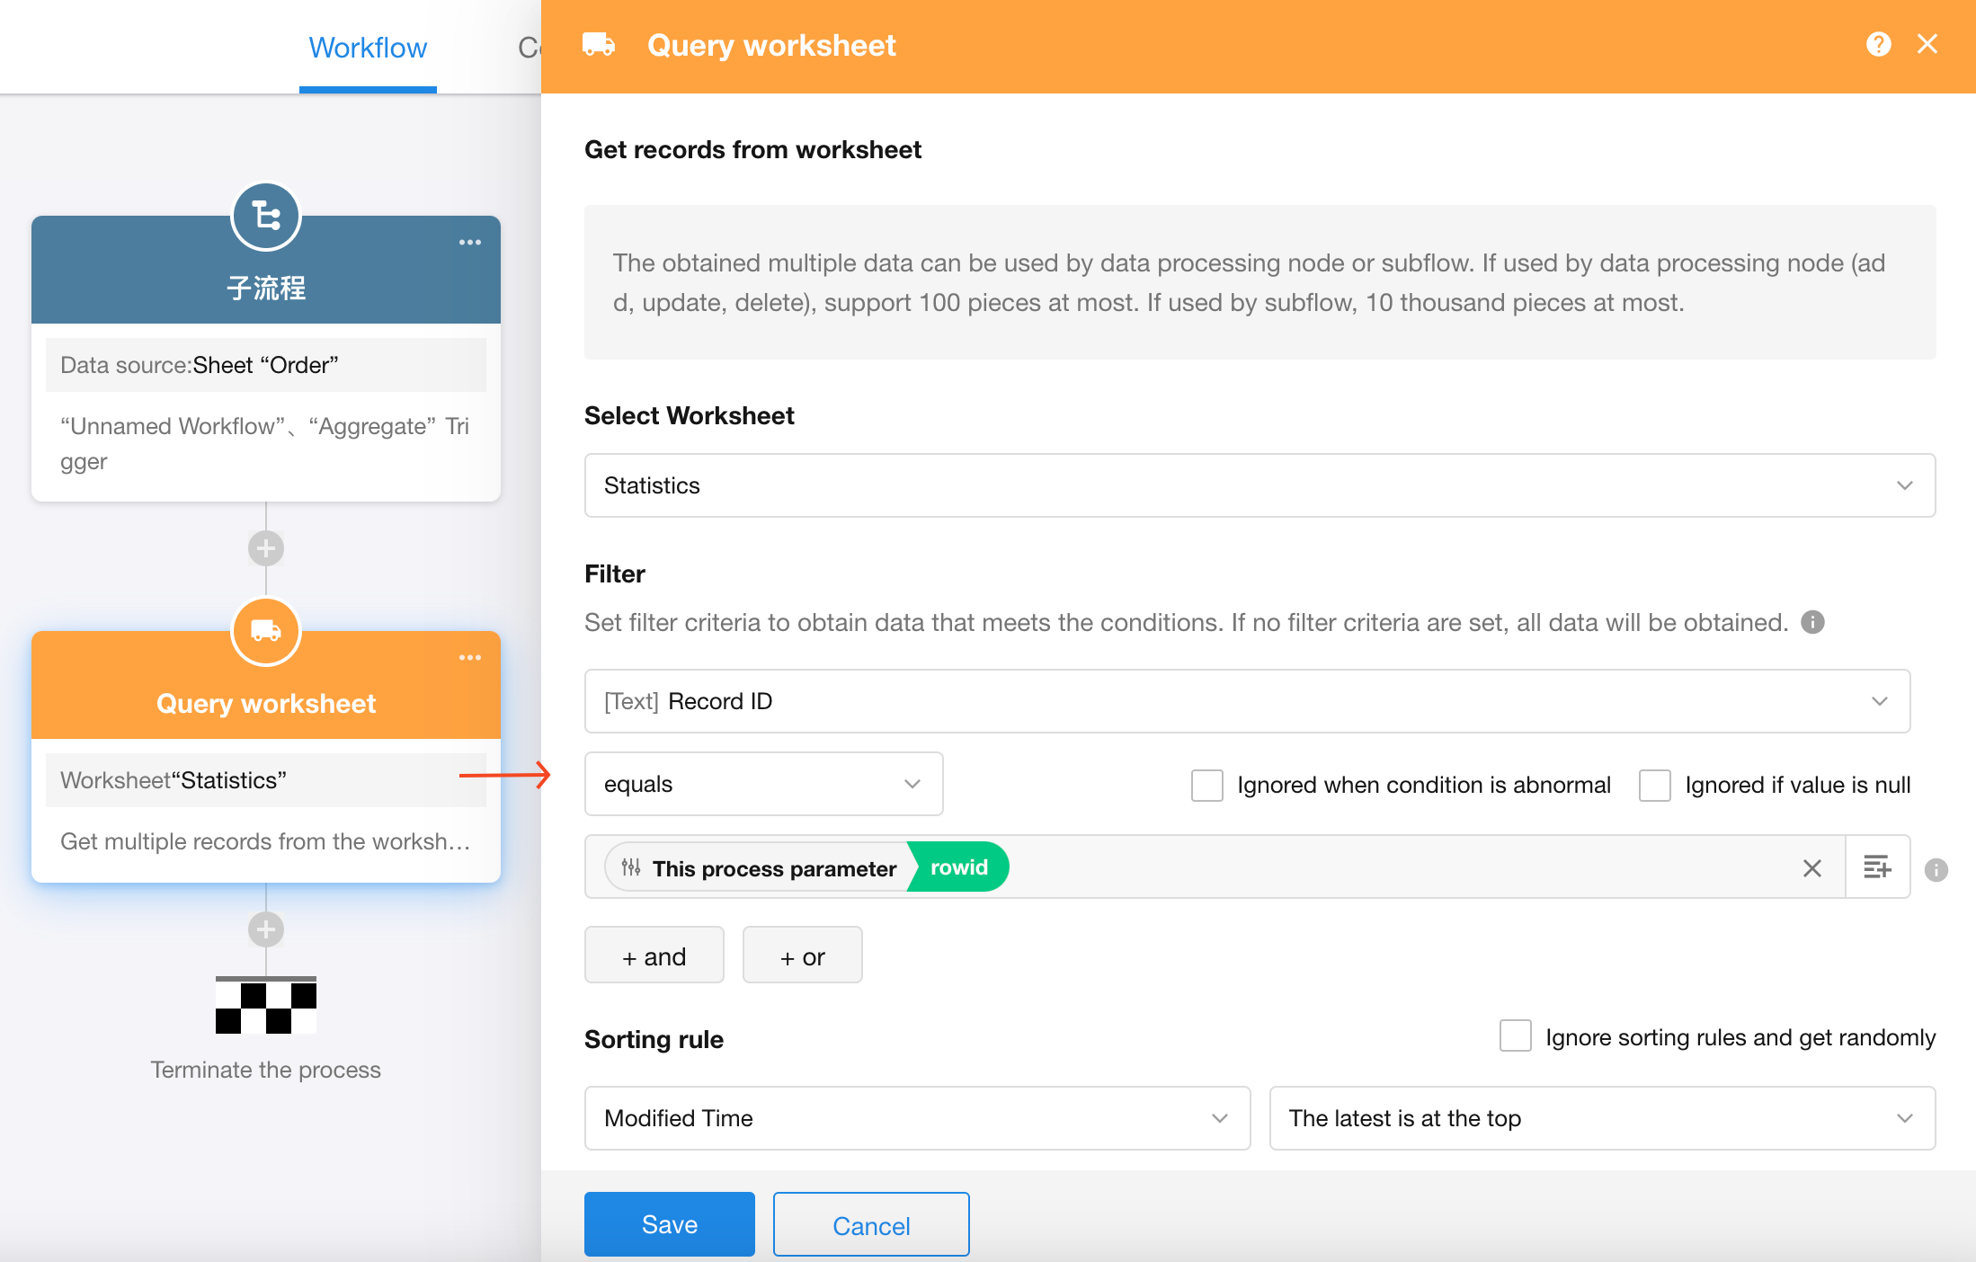The image size is (1976, 1262).
Task: Click the Save button
Action: coord(669,1224)
